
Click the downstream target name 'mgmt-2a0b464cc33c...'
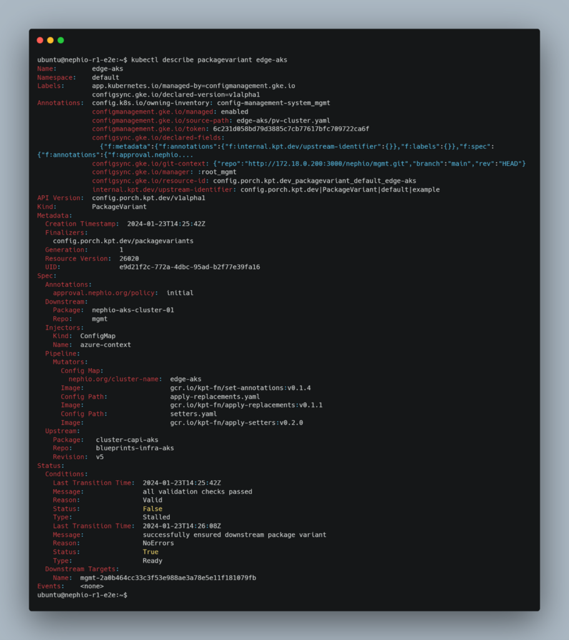click(168, 578)
